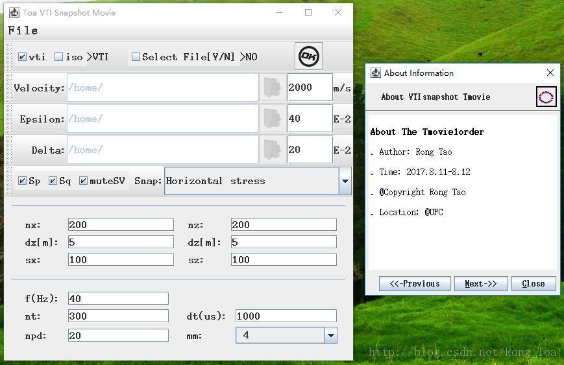Click Toa VTI Snapshot Movie title bar Java icon
Viewport: 564px width, 365px height.
click(14, 12)
